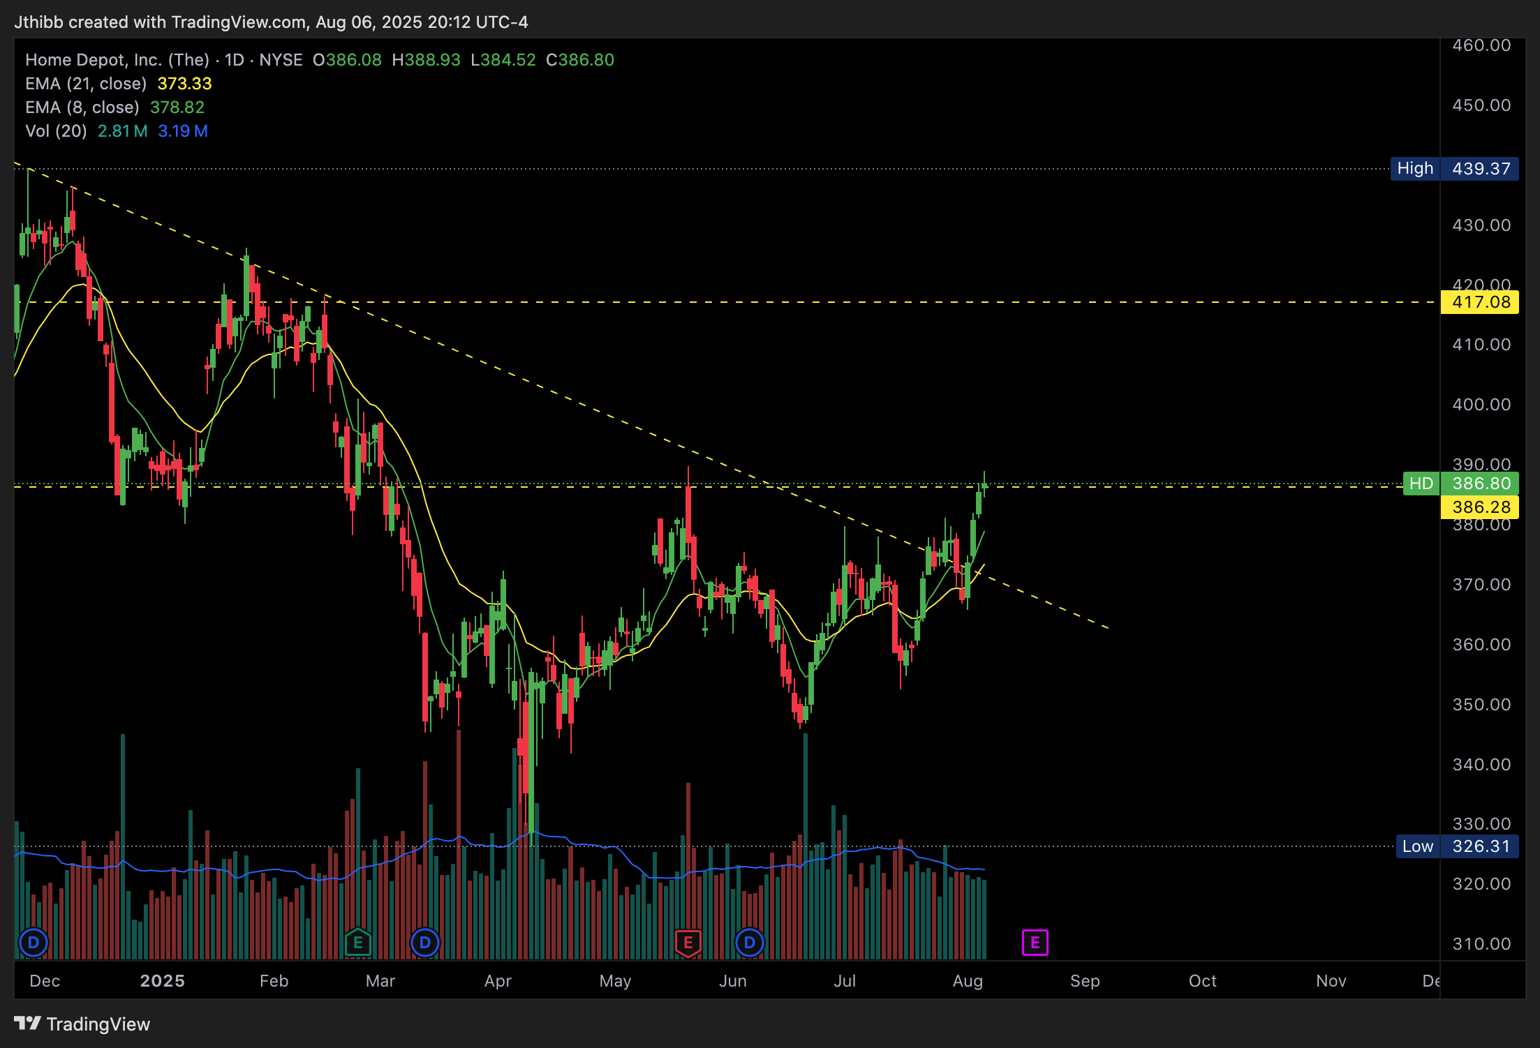Click the EMA 8 value 378.82
Image resolution: width=1540 pixels, height=1048 pixels.
click(177, 107)
